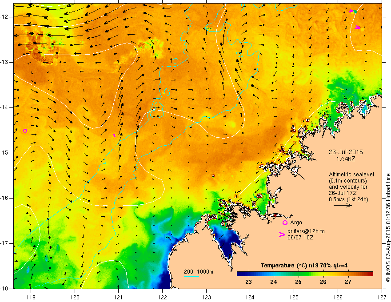This screenshot has width=391, height=302.
Task: Click the longitude axis label '127'
Action: tap(382, 297)
